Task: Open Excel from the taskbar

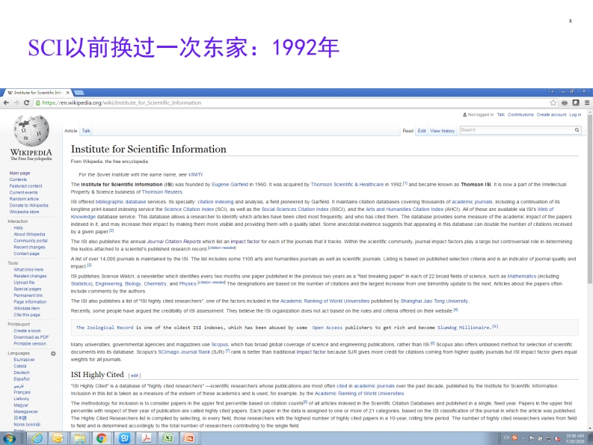Action: coord(168,438)
